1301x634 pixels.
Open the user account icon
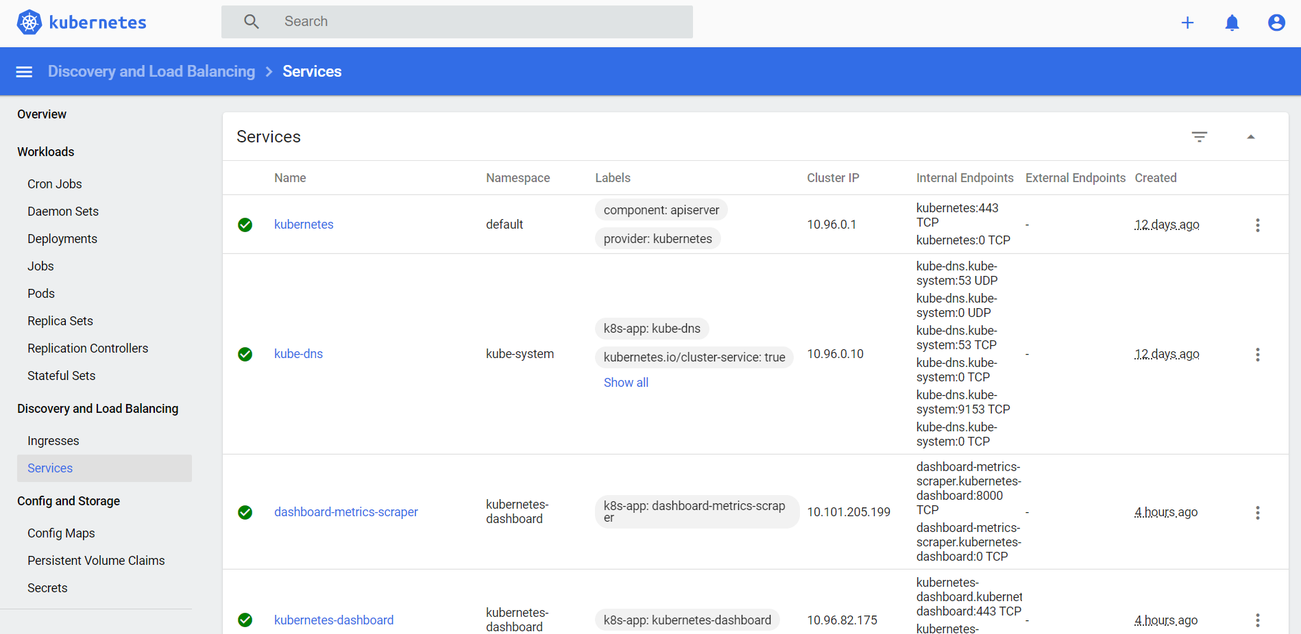(1276, 23)
